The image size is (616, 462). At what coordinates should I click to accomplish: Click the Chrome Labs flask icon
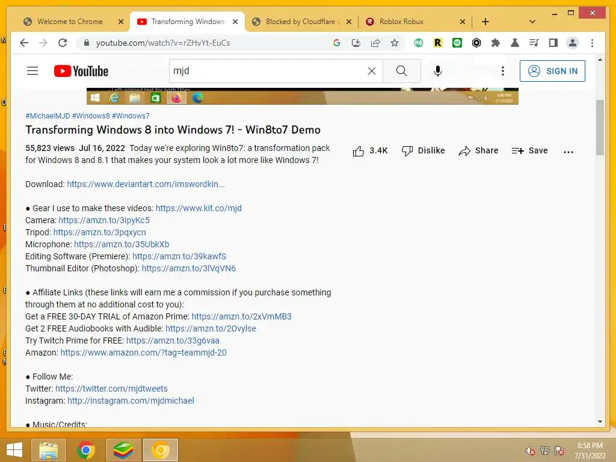pos(515,43)
